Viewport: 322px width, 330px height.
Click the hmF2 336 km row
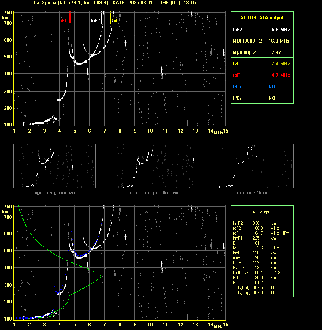pos(254,223)
